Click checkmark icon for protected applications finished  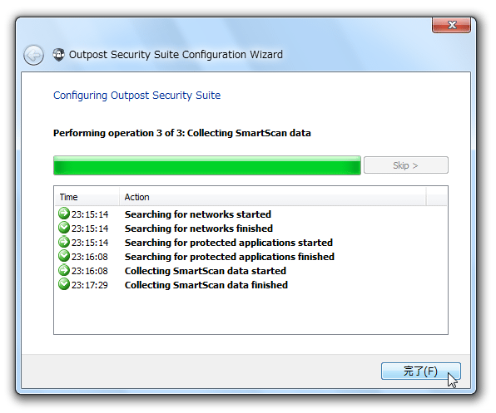[64, 256]
